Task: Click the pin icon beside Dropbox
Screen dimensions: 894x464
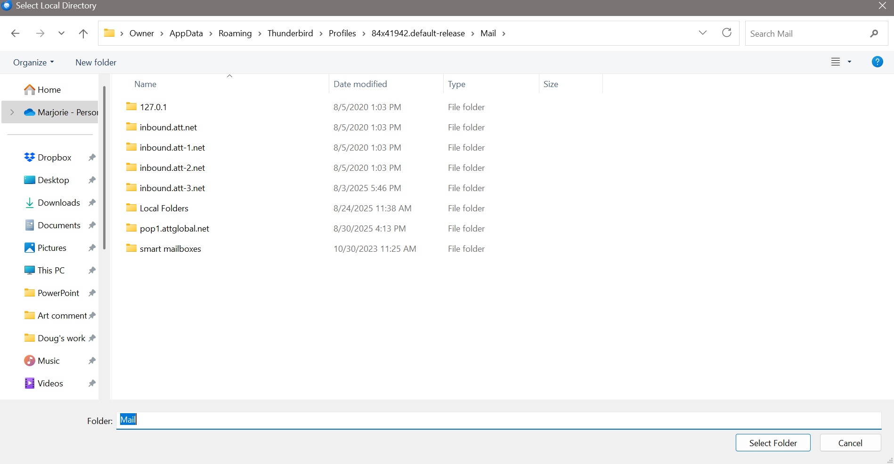Action: 92,157
